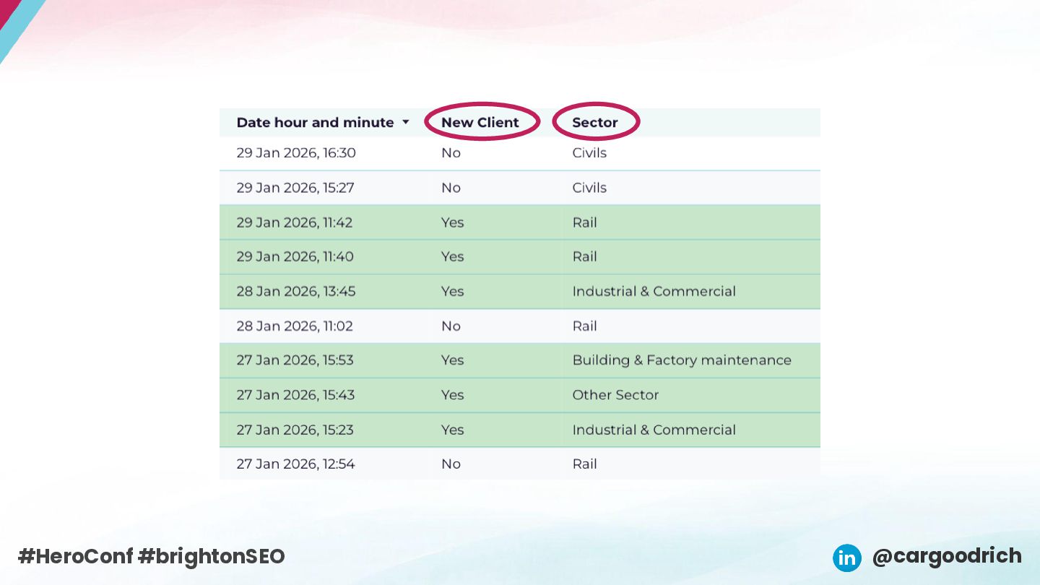Click the @cargoodrich handle
Screen dimensions: 1040x585
coord(947,556)
